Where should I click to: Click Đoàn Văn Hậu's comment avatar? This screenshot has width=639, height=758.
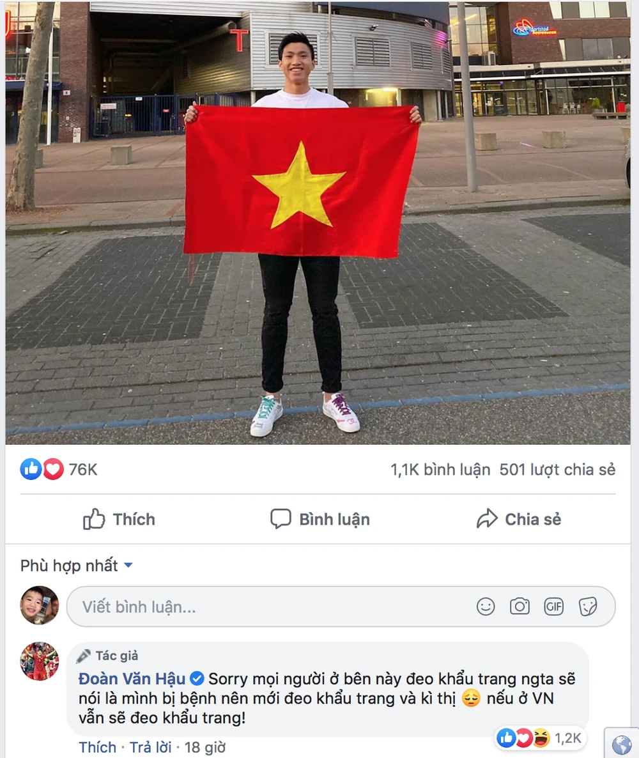click(x=40, y=661)
